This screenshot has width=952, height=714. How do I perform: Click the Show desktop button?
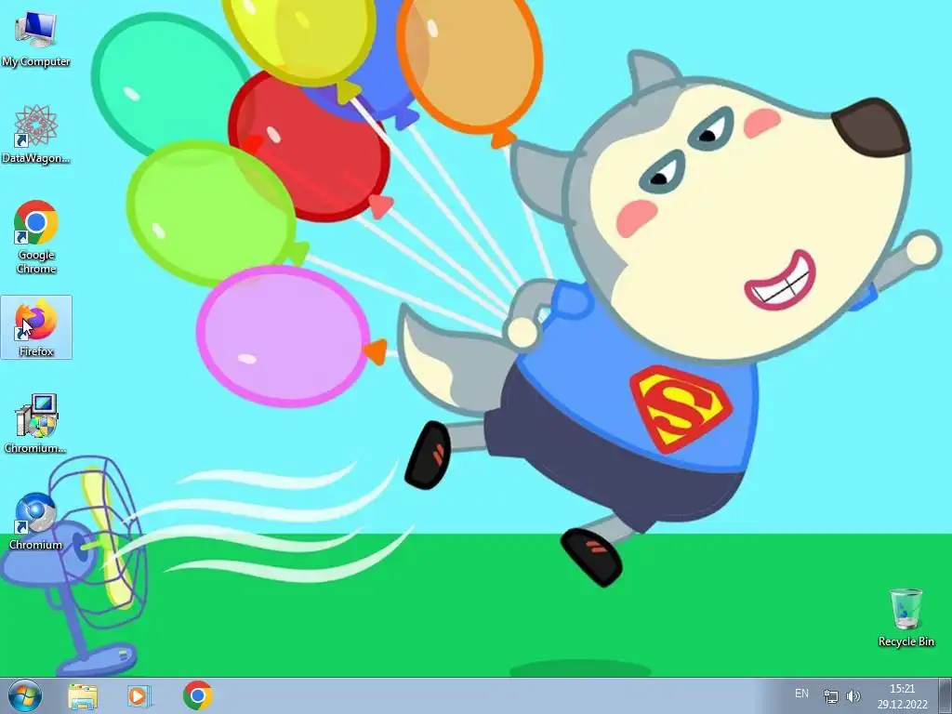click(x=945, y=695)
